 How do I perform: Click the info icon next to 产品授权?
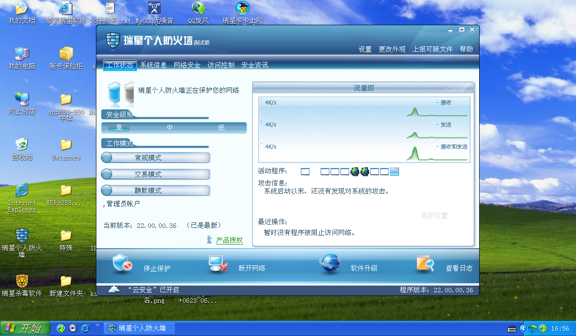tap(209, 240)
